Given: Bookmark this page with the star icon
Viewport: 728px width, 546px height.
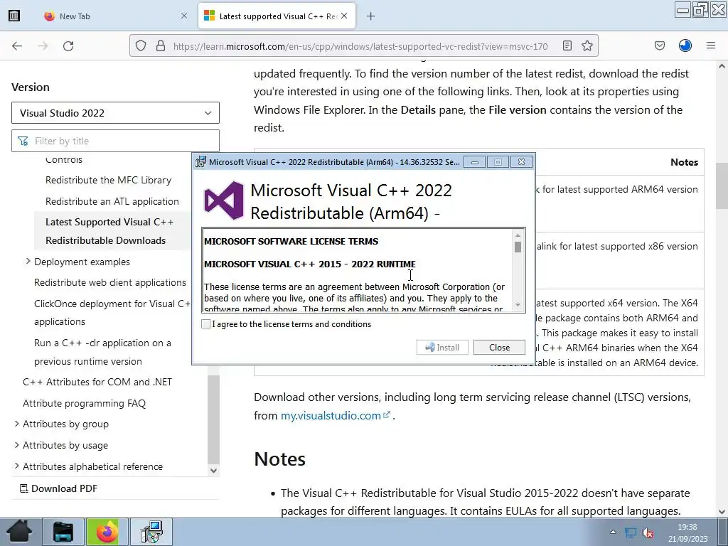Looking at the screenshot, I should pos(587,45).
